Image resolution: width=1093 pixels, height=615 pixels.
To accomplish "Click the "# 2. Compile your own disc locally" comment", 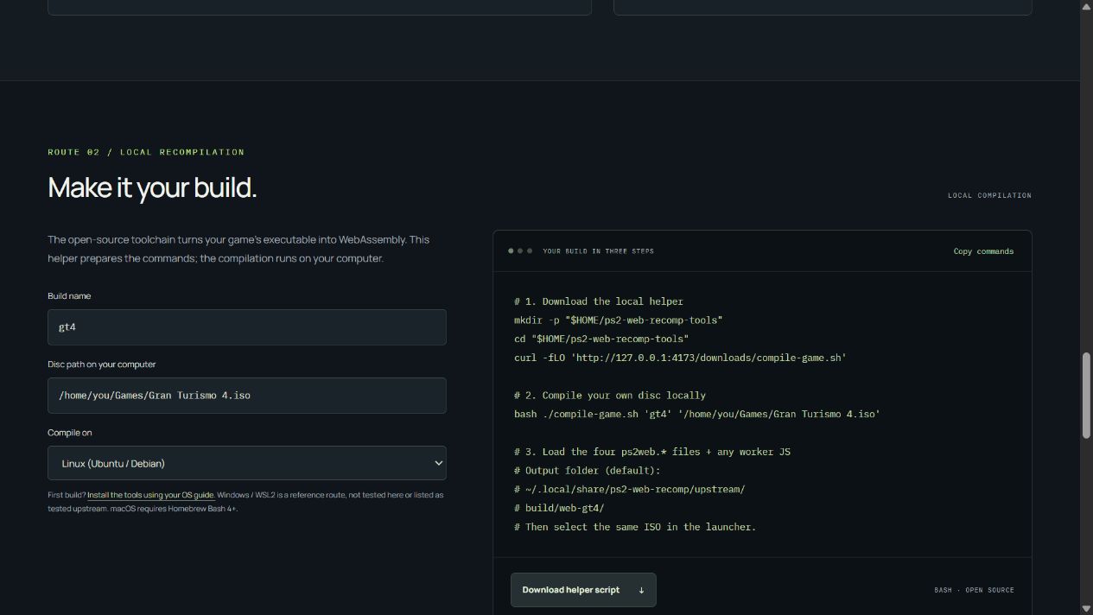I will [x=610, y=395].
